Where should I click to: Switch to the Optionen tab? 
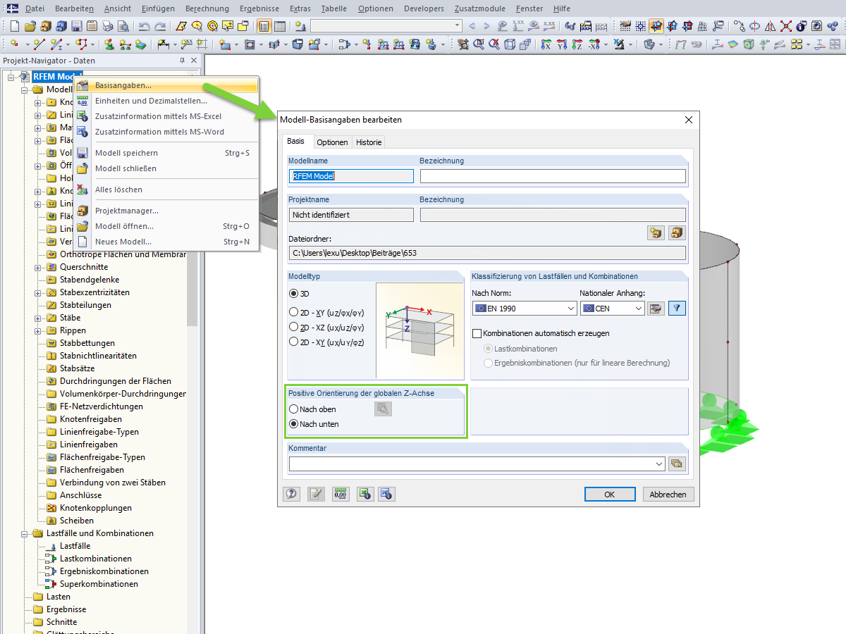[x=332, y=142]
